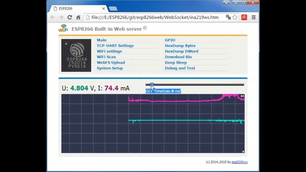Viewport: 306px width, 172px height.
Task: Click the GET TimeOuts slider handle
Action: [x=152, y=85]
